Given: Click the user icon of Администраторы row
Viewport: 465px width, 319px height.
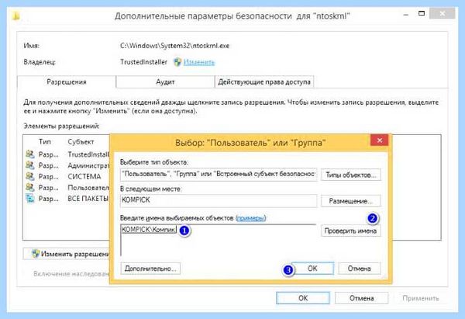Looking at the screenshot, I should 30,165.
